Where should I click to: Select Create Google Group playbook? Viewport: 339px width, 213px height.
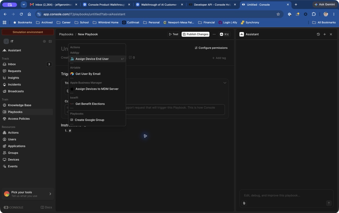97,120
